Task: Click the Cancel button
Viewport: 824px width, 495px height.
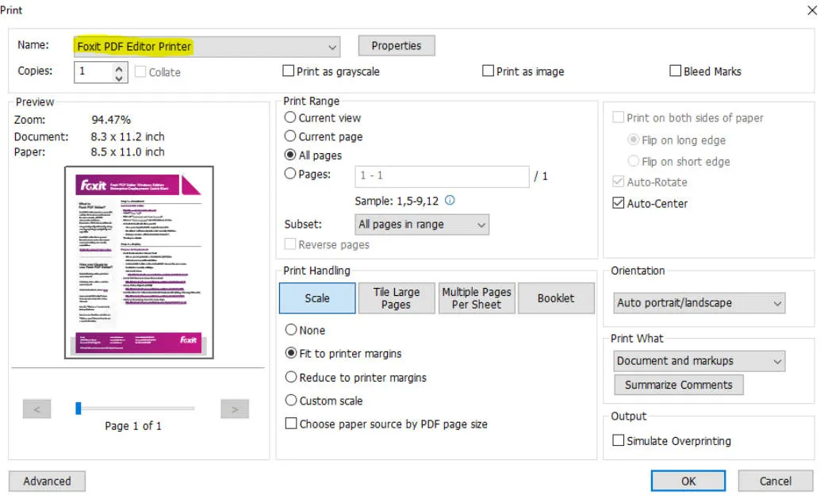Action: (775, 481)
